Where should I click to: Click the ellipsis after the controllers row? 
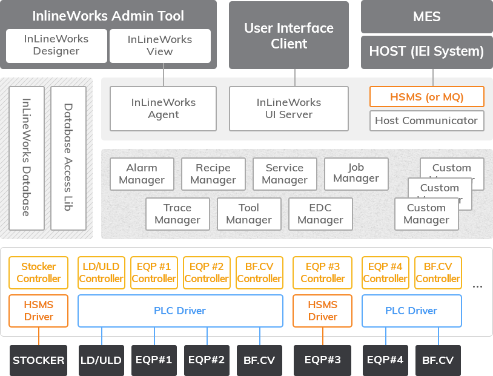click(477, 285)
